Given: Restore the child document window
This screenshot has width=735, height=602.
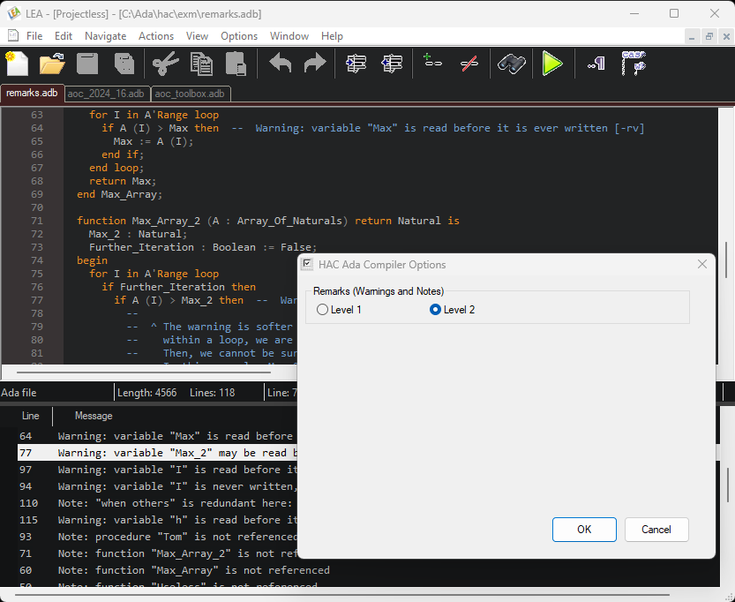Looking at the screenshot, I should click(709, 36).
